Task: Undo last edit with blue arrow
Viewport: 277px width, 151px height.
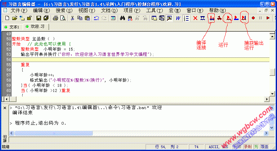Action: (97, 18)
